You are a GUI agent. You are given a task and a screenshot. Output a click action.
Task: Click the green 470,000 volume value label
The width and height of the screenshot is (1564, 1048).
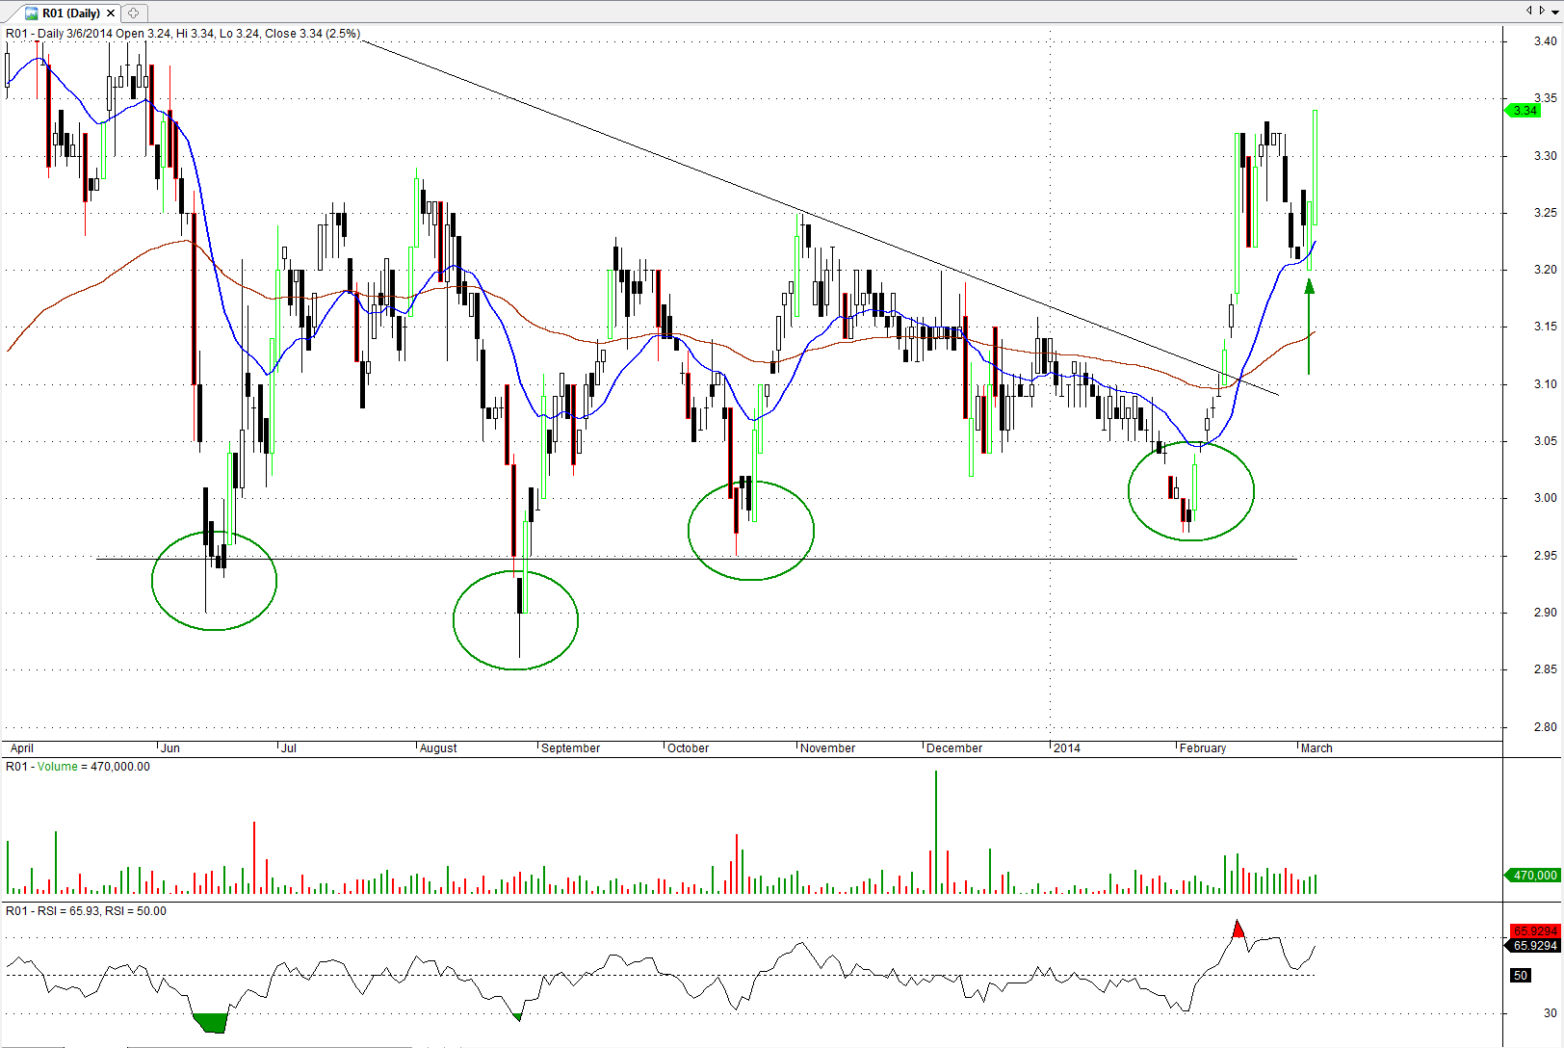(1533, 876)
